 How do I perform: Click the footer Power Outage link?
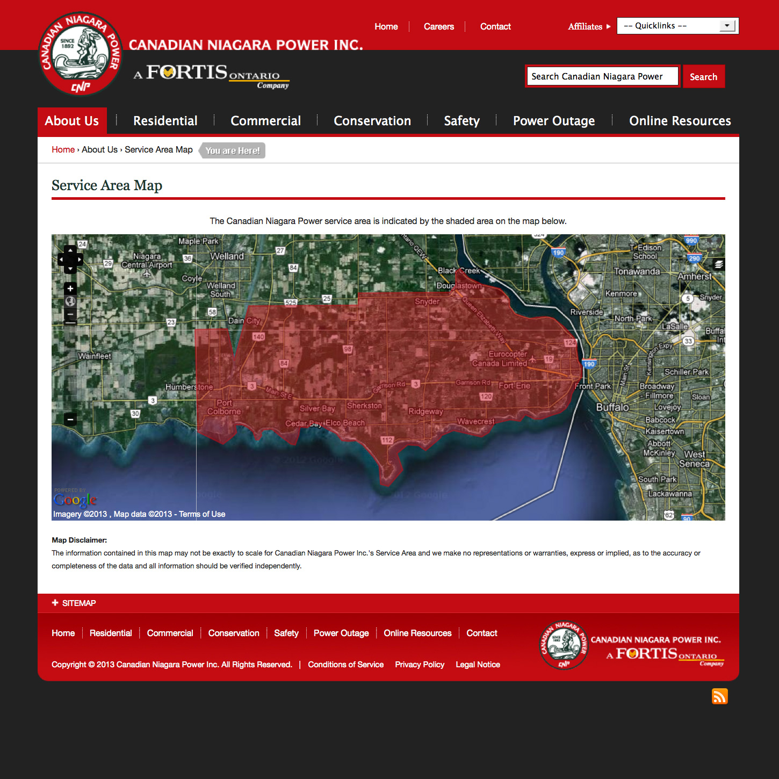click(341, 633)
